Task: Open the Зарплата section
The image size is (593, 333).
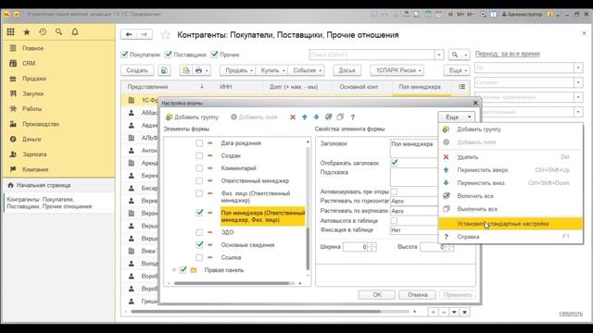Action: [x=34, y=154]
